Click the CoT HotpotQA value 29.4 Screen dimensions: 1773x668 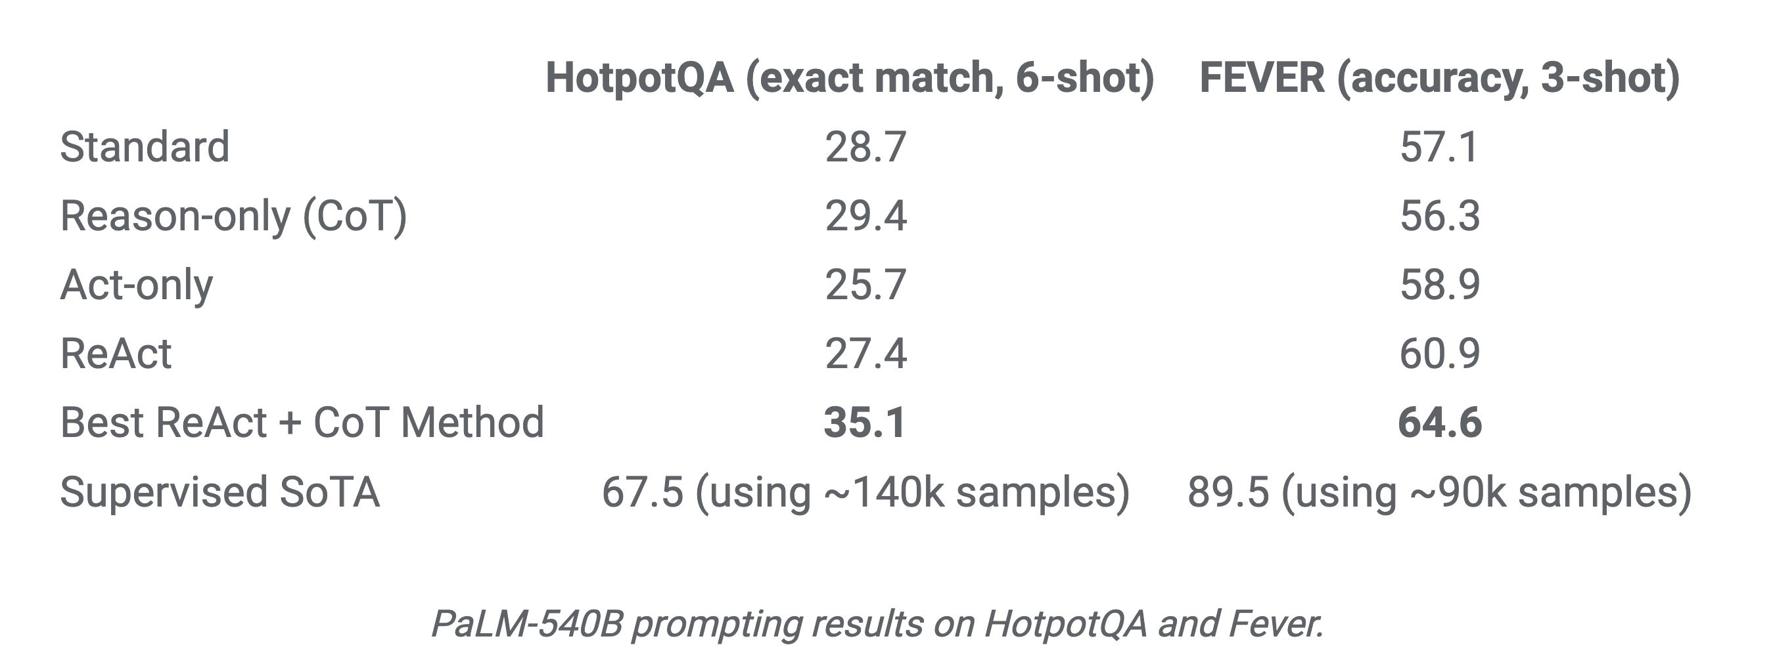point(865,217)
